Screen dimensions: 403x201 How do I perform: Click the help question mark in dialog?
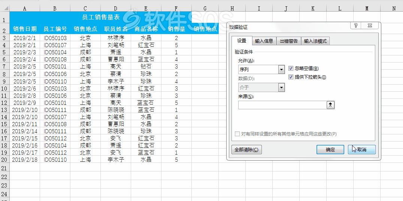pyautogui.click(x=356, y=25)
